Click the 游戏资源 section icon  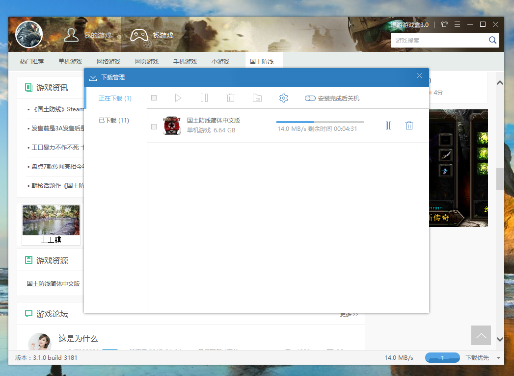pos(29,260)
